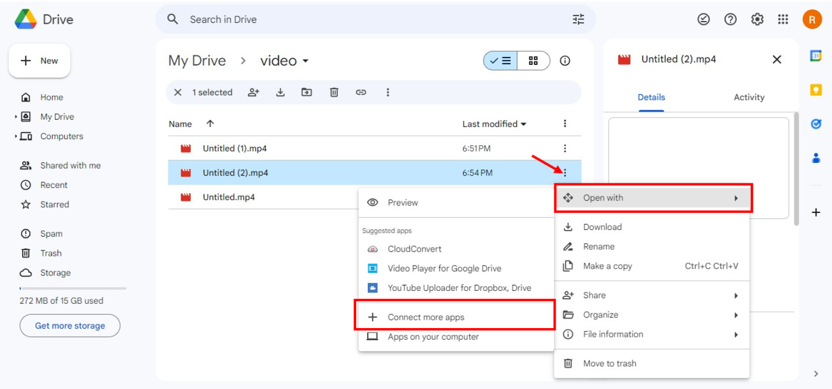Viewport: 832px width, 389px height.
Task: Click the New button
Action: coord(39,61)
